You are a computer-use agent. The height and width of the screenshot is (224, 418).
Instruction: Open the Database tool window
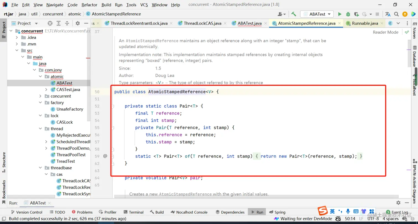coord(414,56)
